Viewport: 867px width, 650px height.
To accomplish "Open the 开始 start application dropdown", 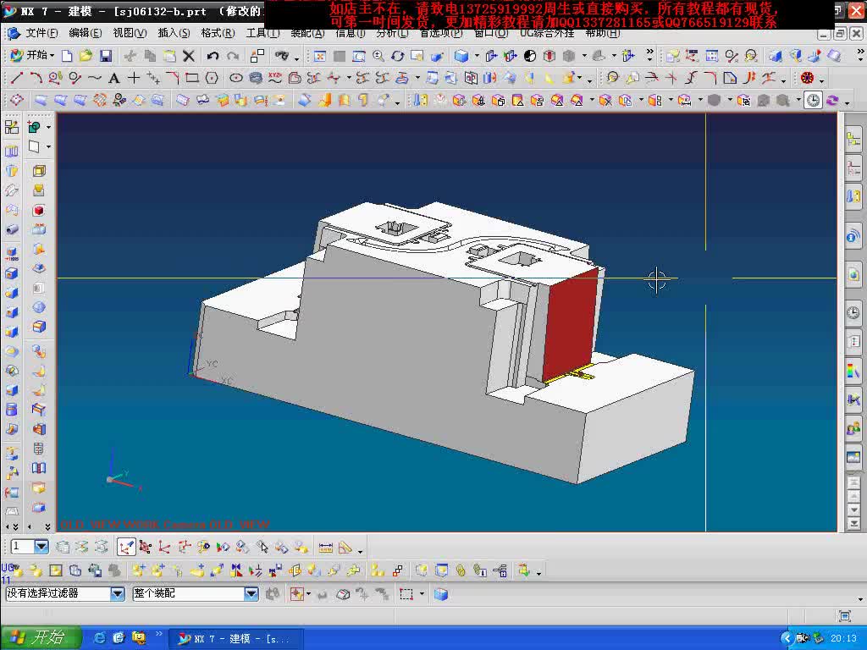I will coord(32,55).
